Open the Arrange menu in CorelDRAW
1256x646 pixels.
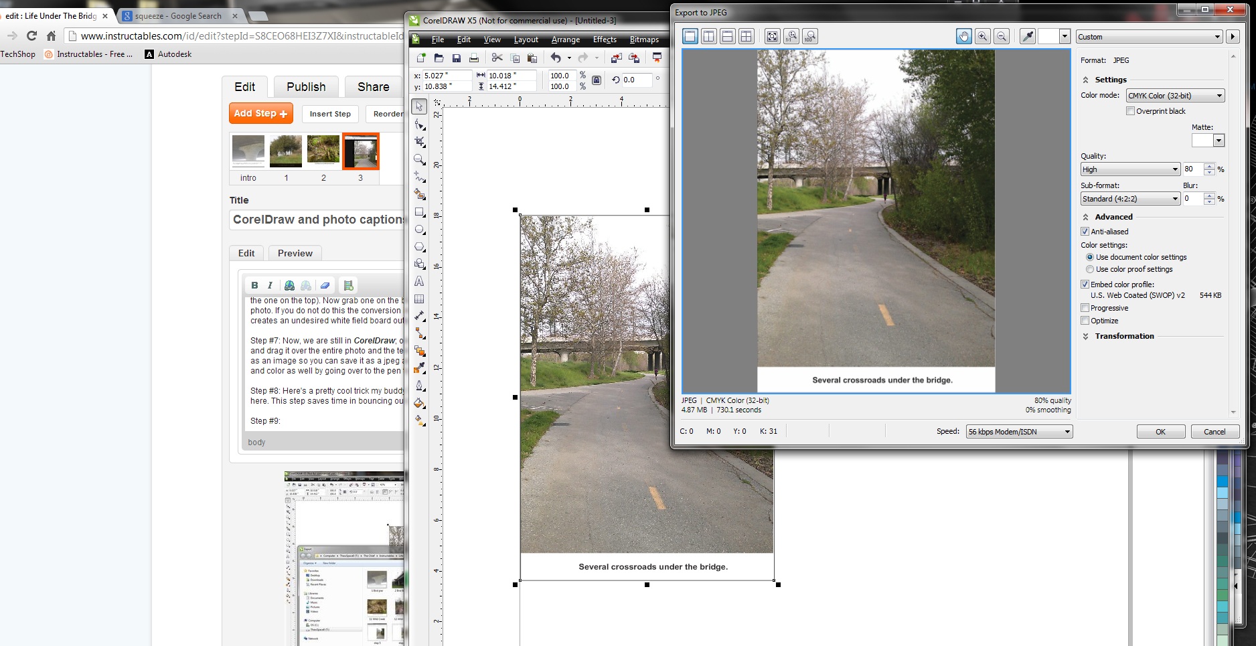566,39
